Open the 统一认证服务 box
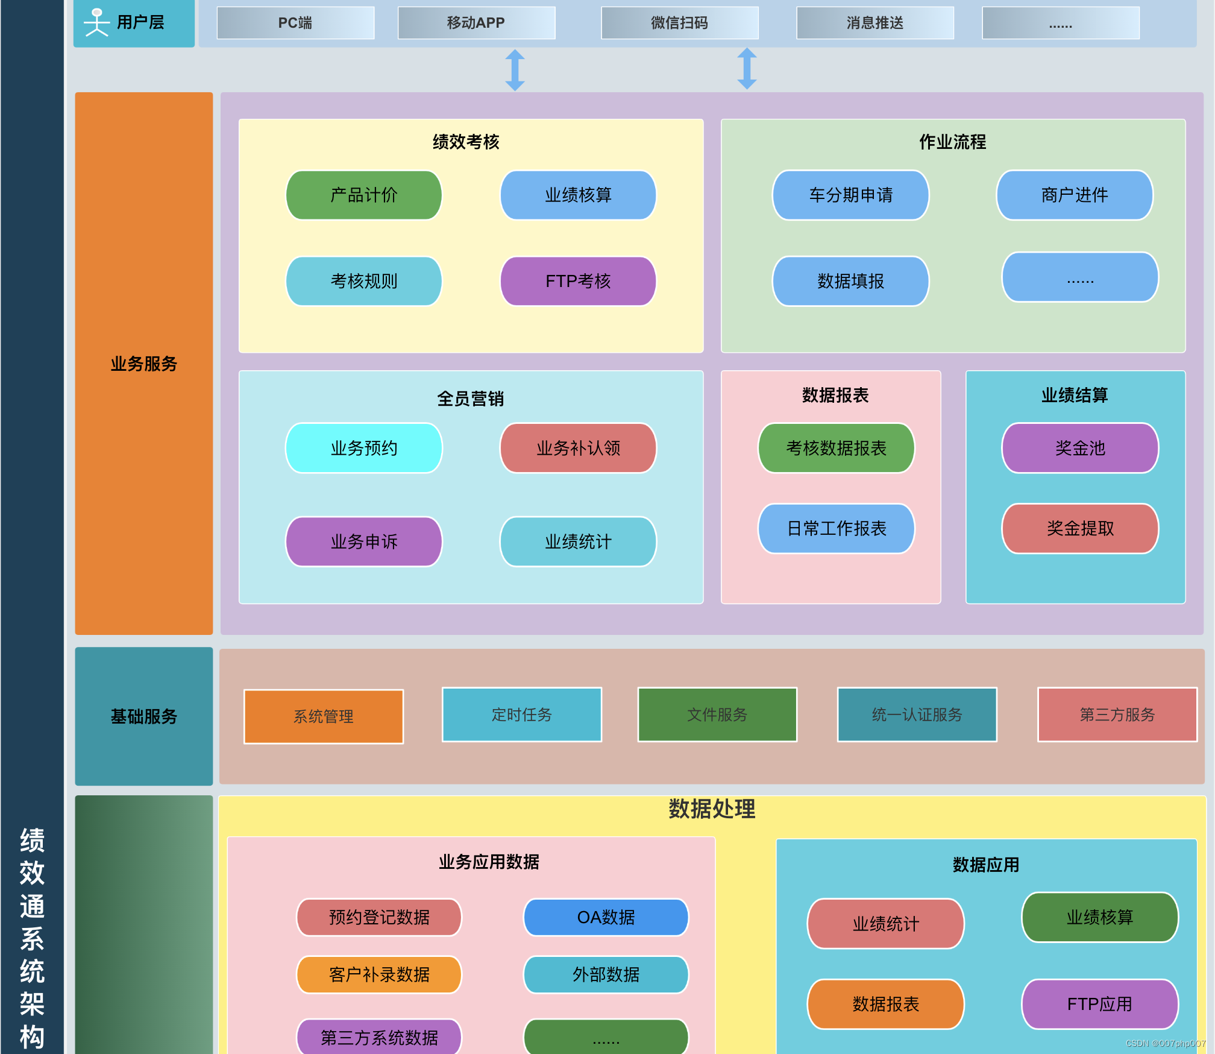 coord(917,715)
